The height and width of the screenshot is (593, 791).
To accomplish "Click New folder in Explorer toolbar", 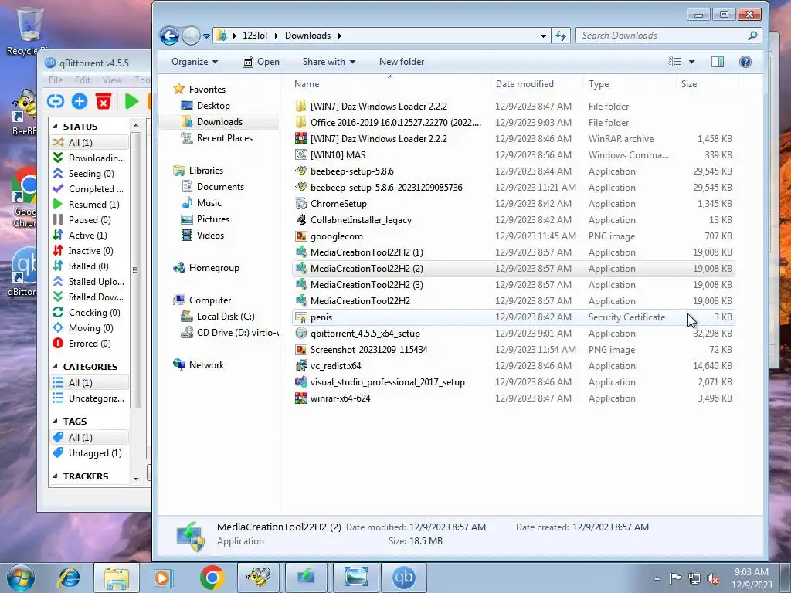I will (x=402, y=62).
